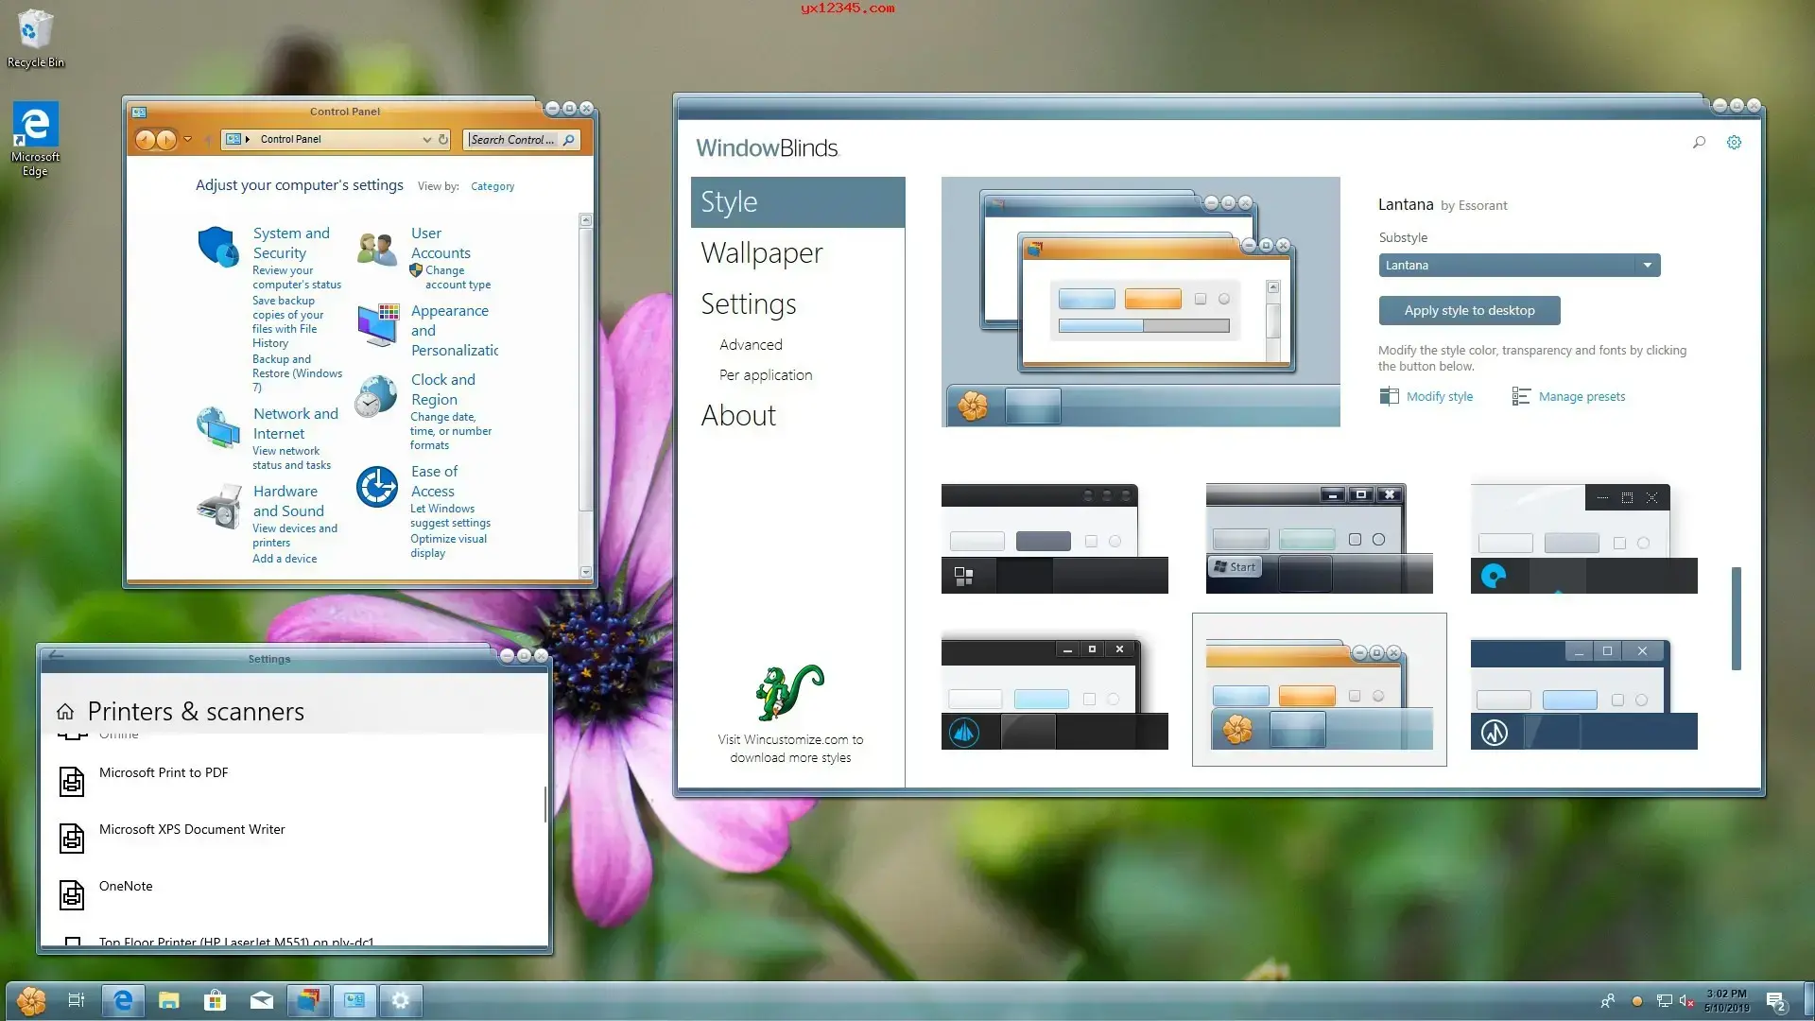
Task: Go forward in Control Panel window
Action: click(x=166, y=140)
